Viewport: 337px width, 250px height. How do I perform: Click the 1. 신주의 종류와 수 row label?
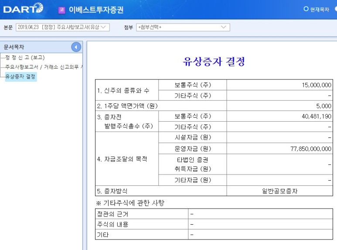click(123, 91)
